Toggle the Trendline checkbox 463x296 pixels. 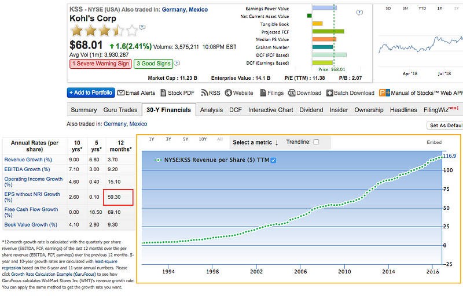316,142
